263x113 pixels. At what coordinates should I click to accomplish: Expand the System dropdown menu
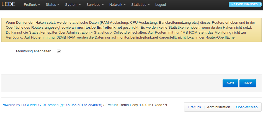pyautogui.click(x=73, y=5)
